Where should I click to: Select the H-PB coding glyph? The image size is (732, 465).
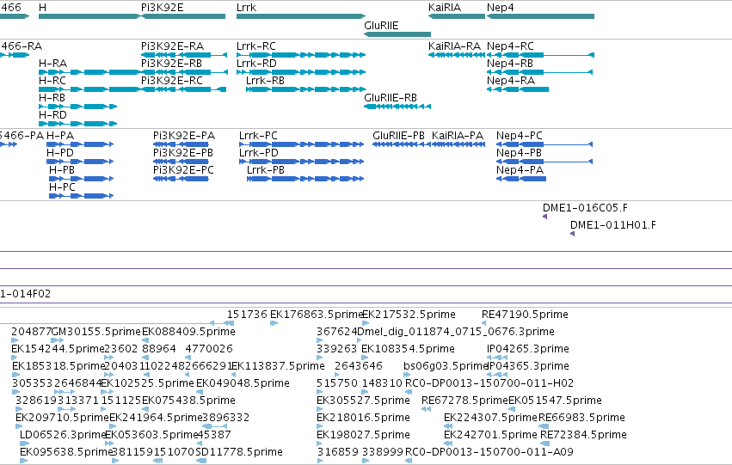tap(81, 179)
